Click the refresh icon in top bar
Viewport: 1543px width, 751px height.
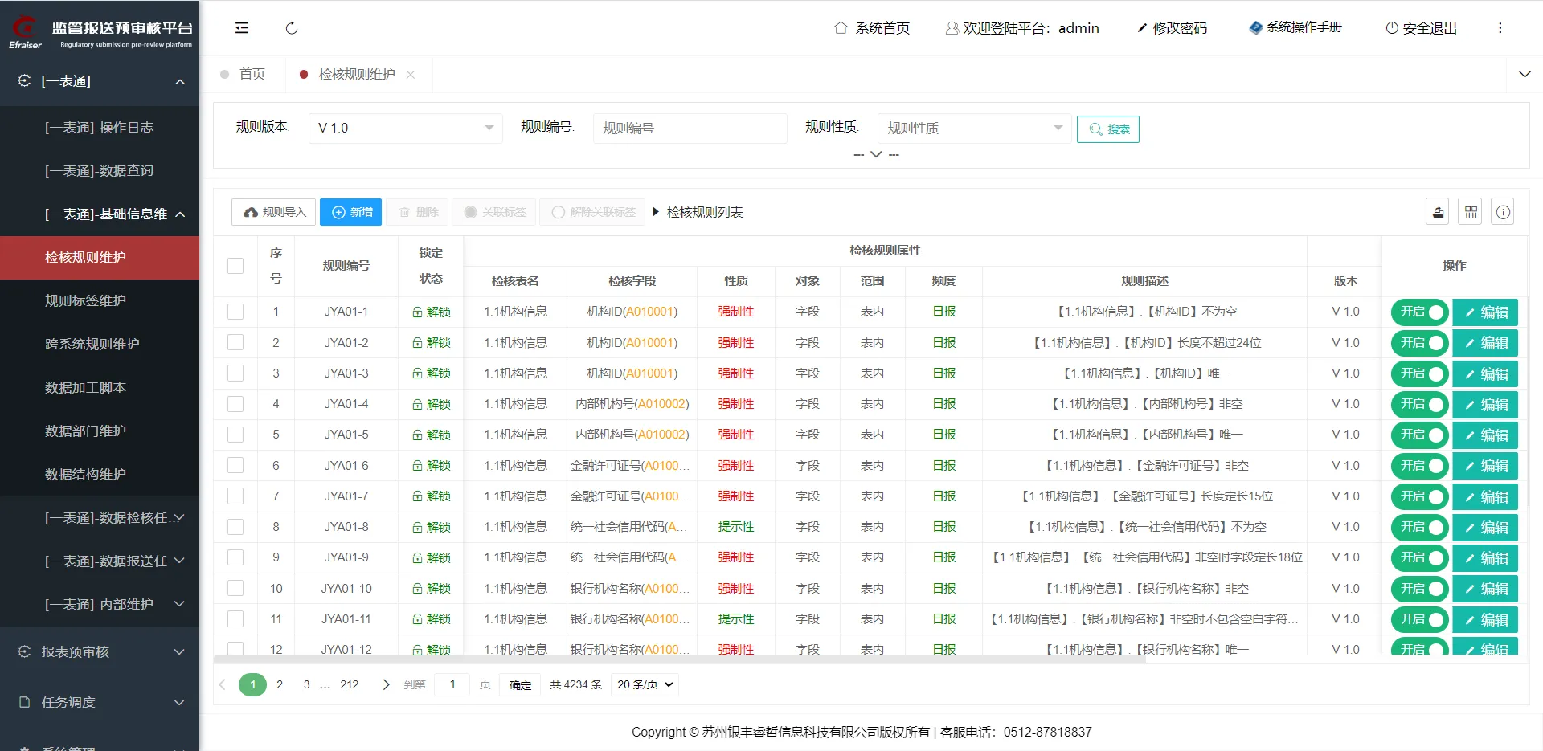point(292,28)
